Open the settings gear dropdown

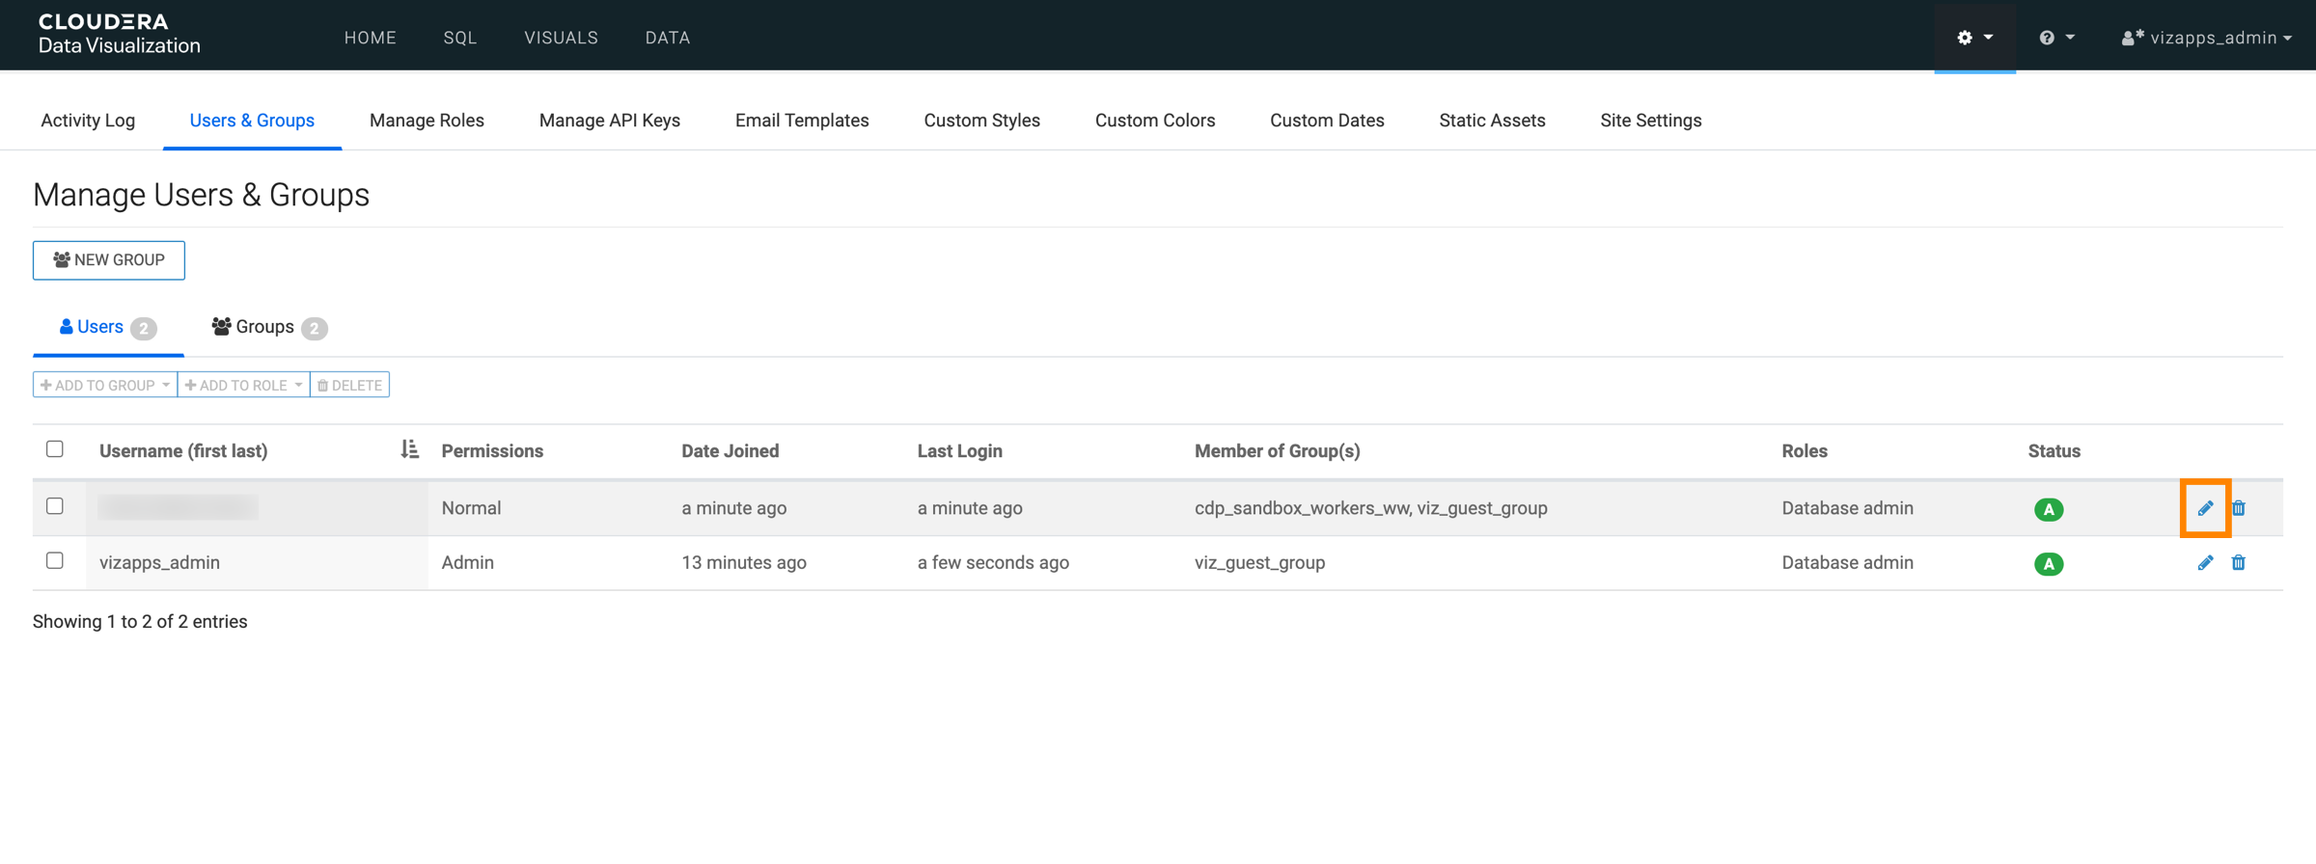(1974, 38)
